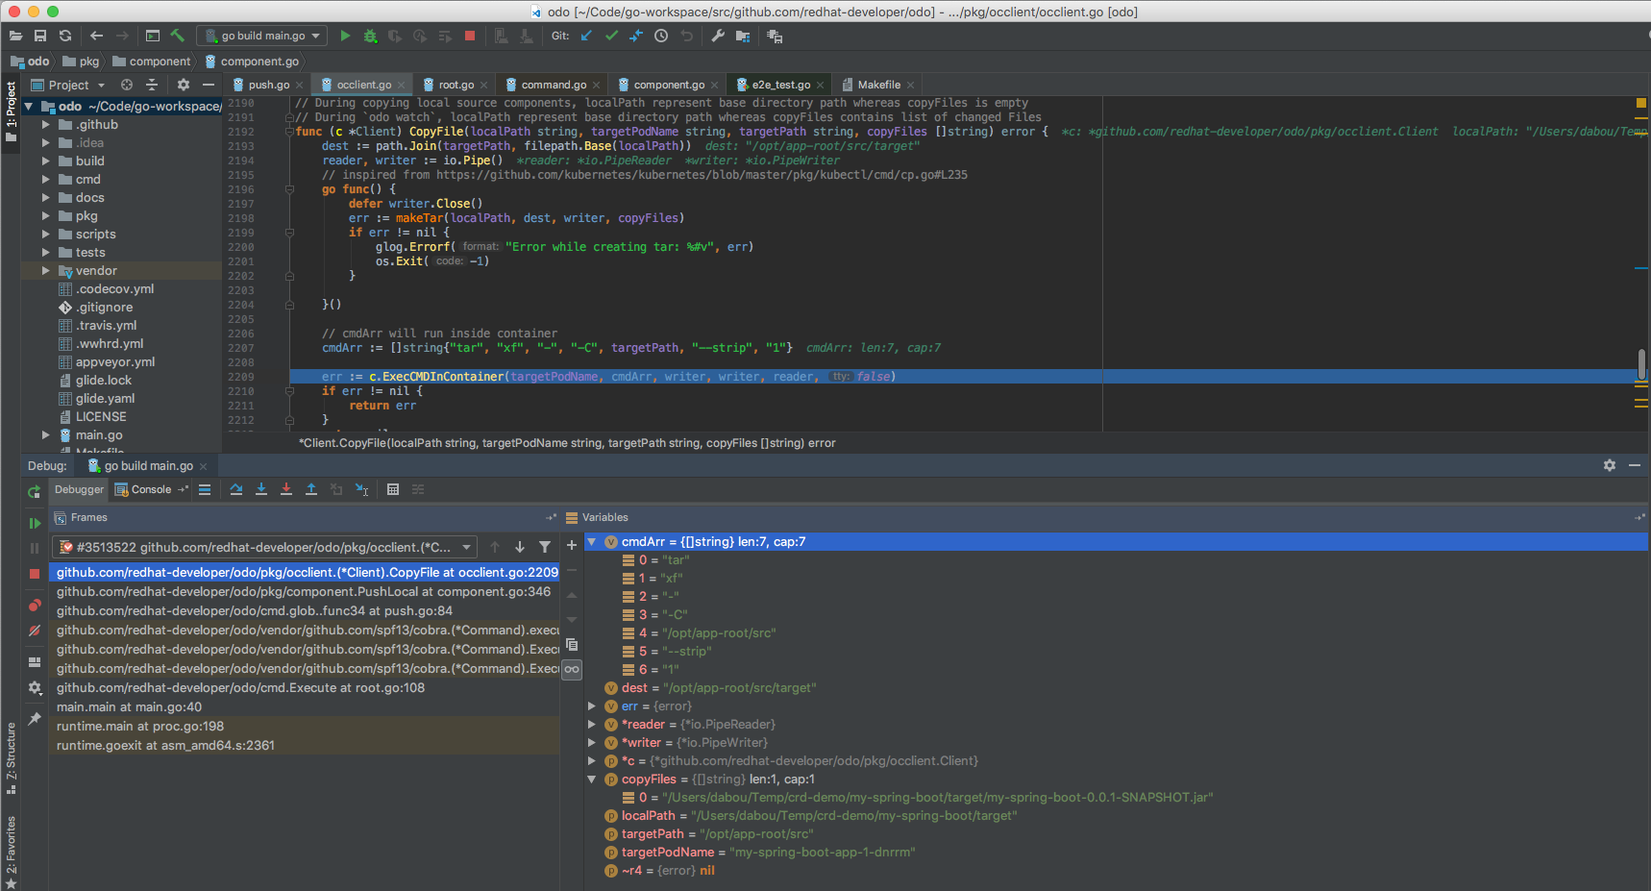This screenshot has height=891, width=1651.
Task: Open the 2: Favorites side tool button
Action: click(x=11, y=852)
